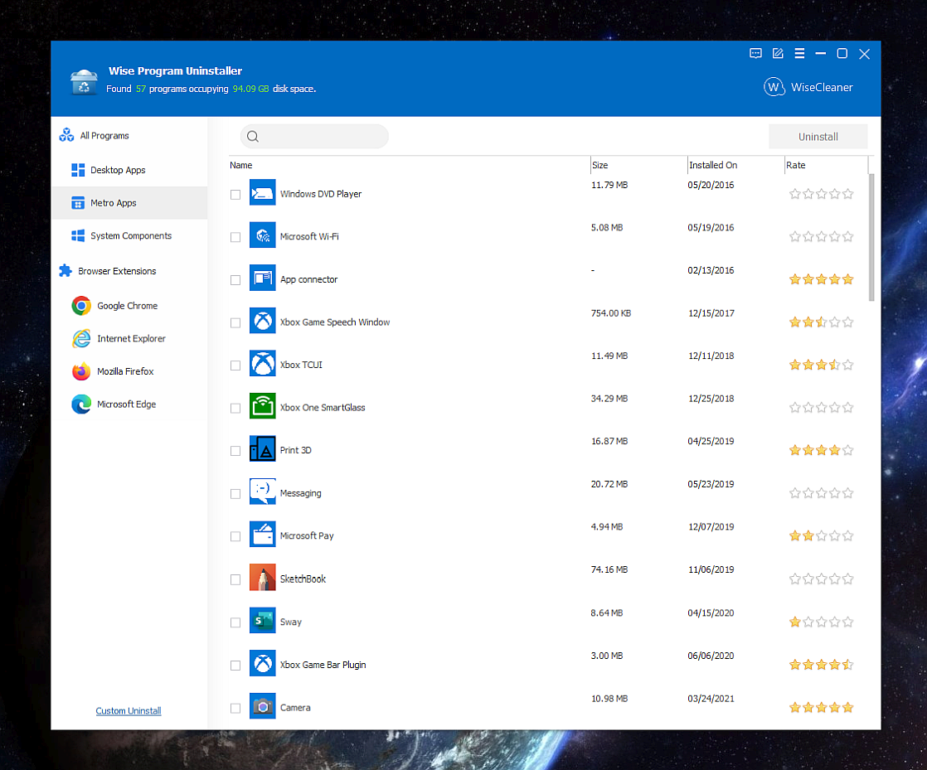Click the Microsoft Edge icon in sidebar
The height and width of the screenshot is (770, 927).
tap(81, 404)
